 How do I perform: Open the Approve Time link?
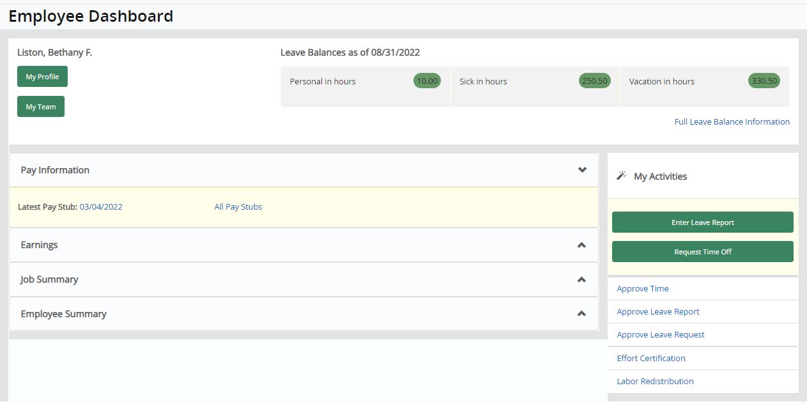[642, 289]
